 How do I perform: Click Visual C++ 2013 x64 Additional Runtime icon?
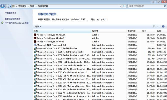pyautogui.click(x=35, y=82)
